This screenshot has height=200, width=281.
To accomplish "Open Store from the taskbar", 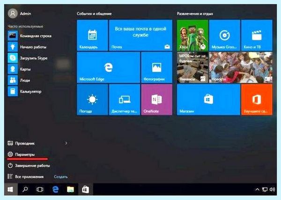I will [x=86, y=189].
